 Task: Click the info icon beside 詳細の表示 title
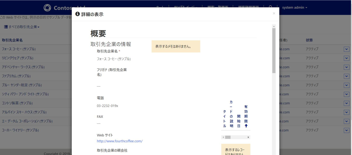pos(78,14)
